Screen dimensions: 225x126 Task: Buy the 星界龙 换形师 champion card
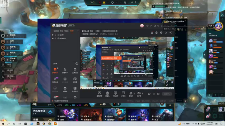coord(138,115)
